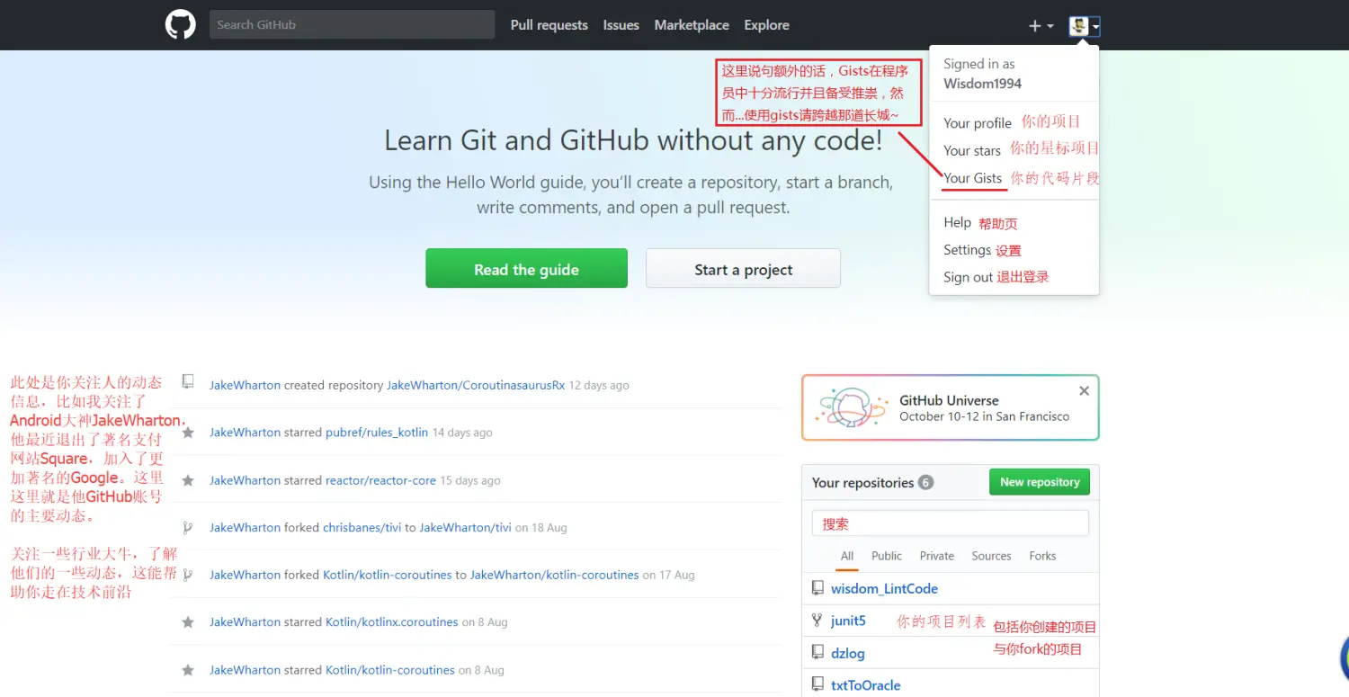
Task: Click the Start a project button
Action: click(743, 268)
